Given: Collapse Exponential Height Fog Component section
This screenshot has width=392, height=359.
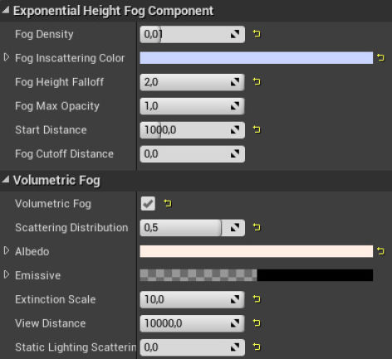Looking at the screenshot, I should (6, 11).
